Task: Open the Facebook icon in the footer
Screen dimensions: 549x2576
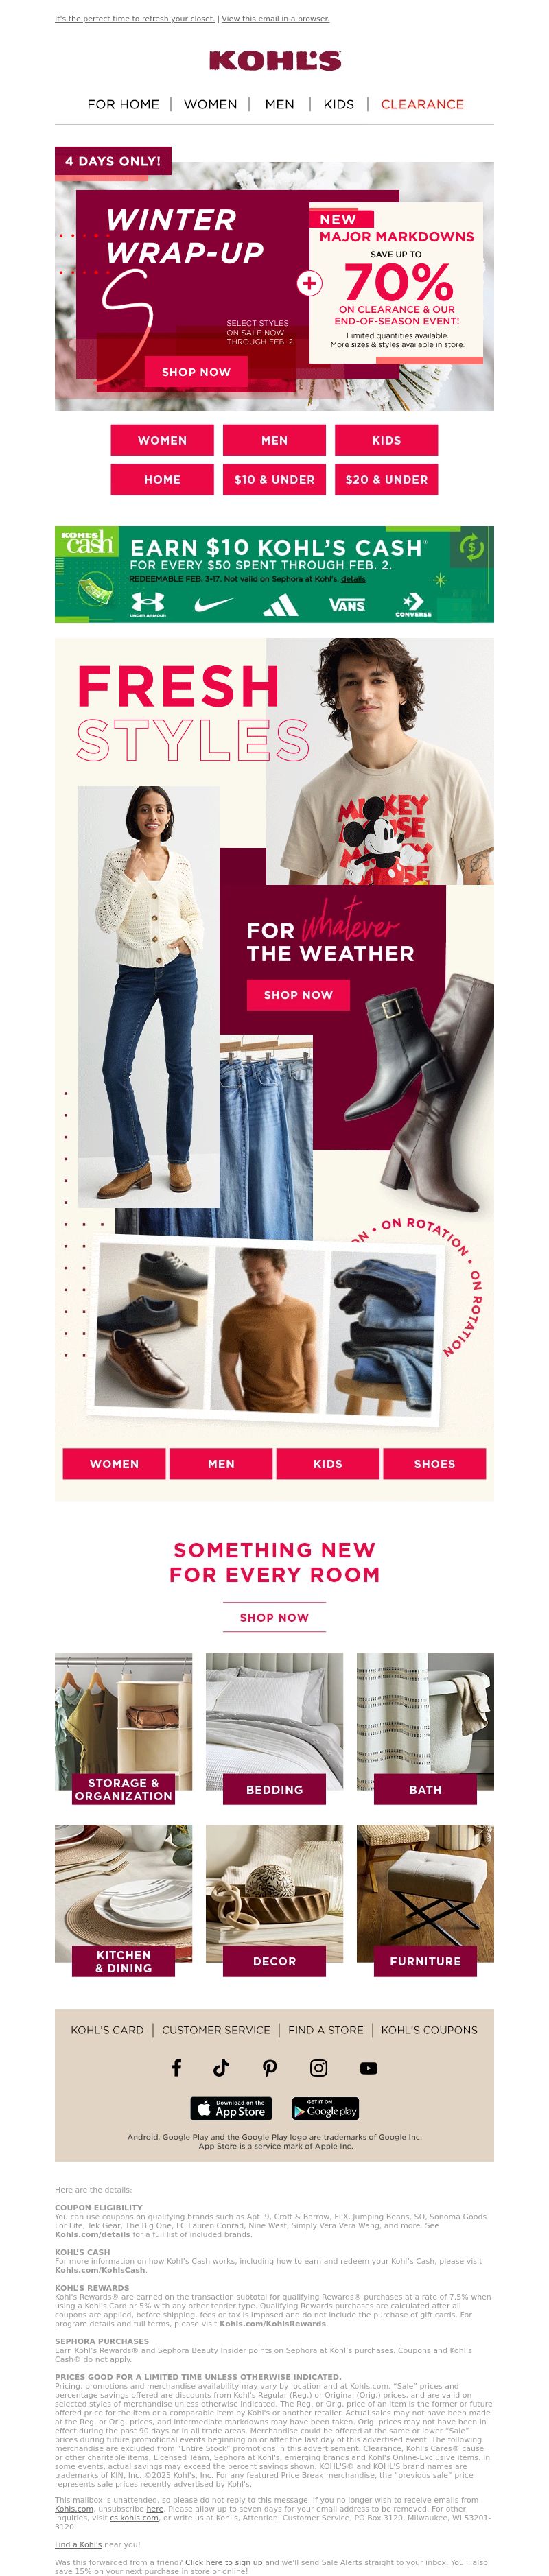Action: click(177, 2068)
